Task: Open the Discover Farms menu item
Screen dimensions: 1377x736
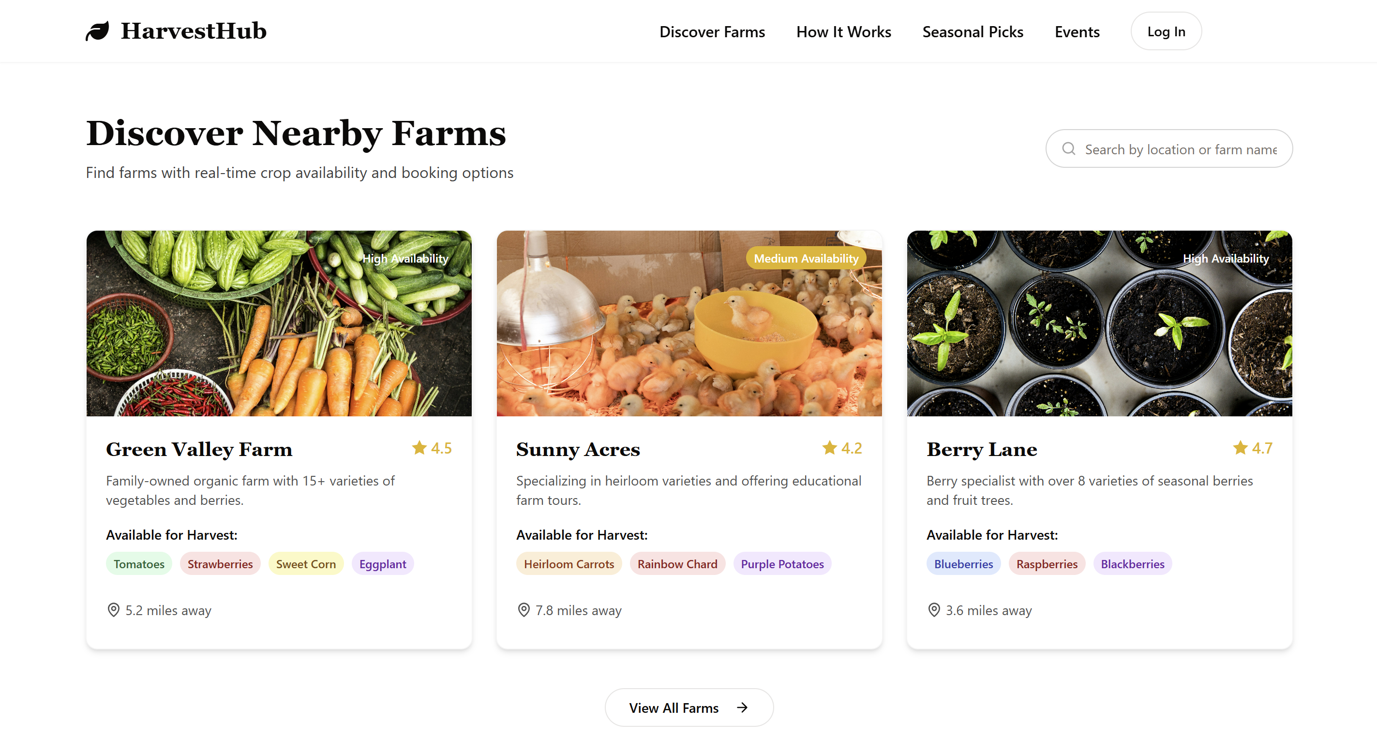Action: click(712, 32)
